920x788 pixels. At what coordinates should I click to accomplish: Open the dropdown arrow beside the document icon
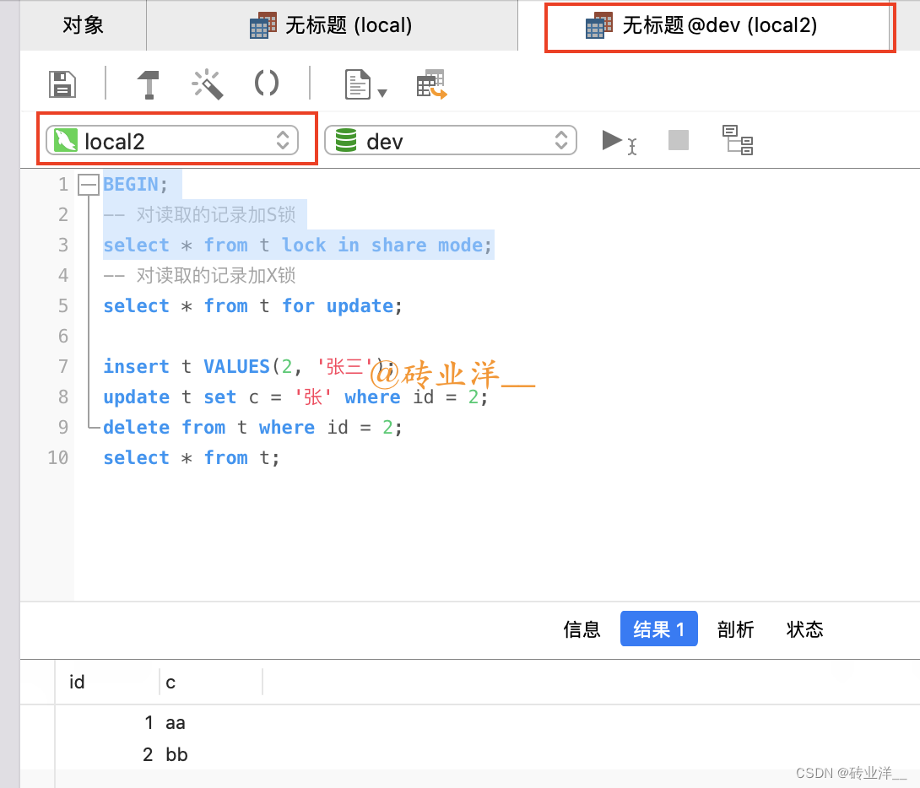[x=382, y=93]
